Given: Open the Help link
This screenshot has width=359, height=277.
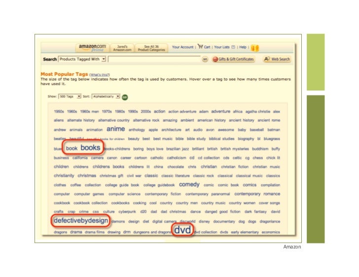Looking at the screenshot, I should coord(243,47).
